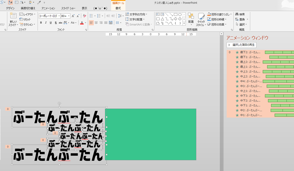
Task: Justify the paragraph text
Action: [106, 23]
